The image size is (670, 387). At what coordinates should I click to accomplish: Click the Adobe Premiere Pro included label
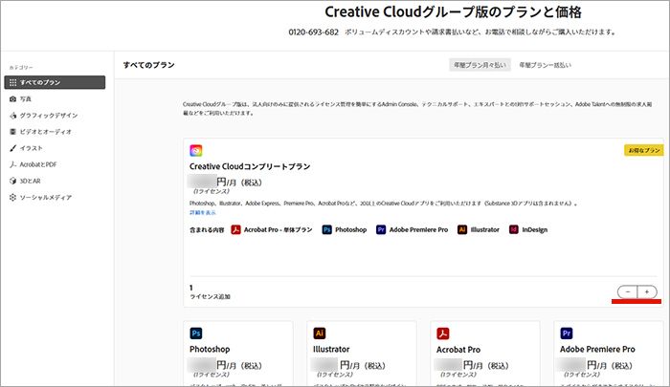tap(419, 229)
